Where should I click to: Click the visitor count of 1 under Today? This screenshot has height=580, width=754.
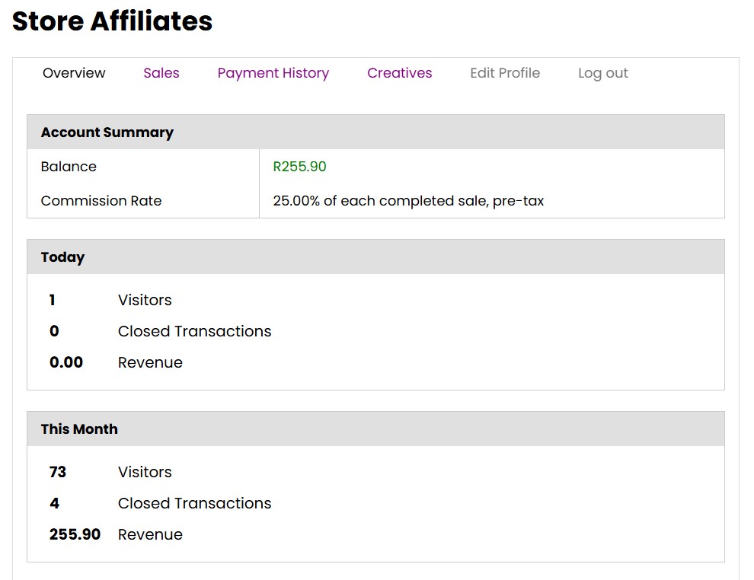(53, 300)
